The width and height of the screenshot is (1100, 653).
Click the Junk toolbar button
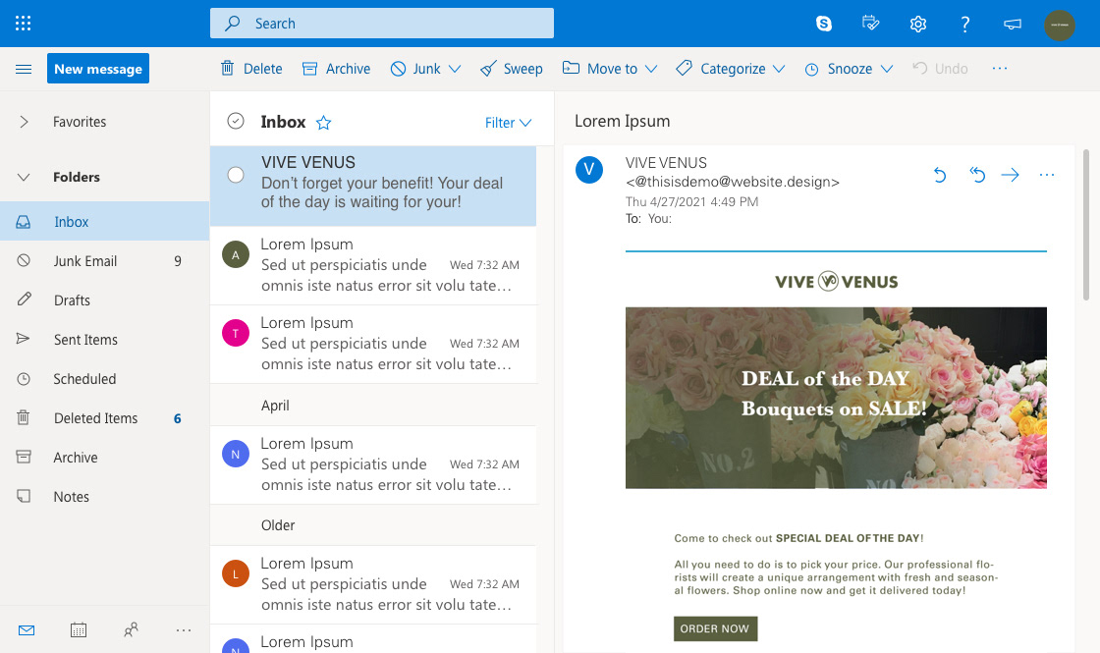(x=414, y=68)
